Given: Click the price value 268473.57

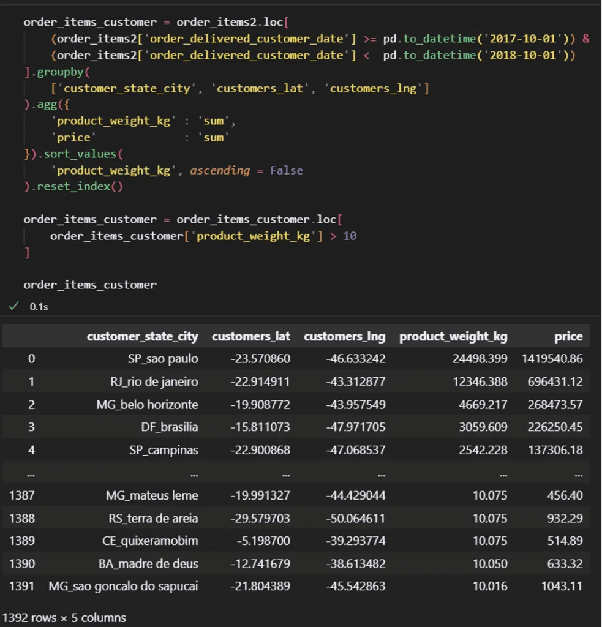Looking at the screenshot, I should click(x=555, y=405).
